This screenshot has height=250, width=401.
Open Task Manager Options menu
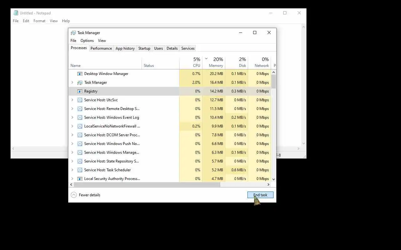[87, 41]
